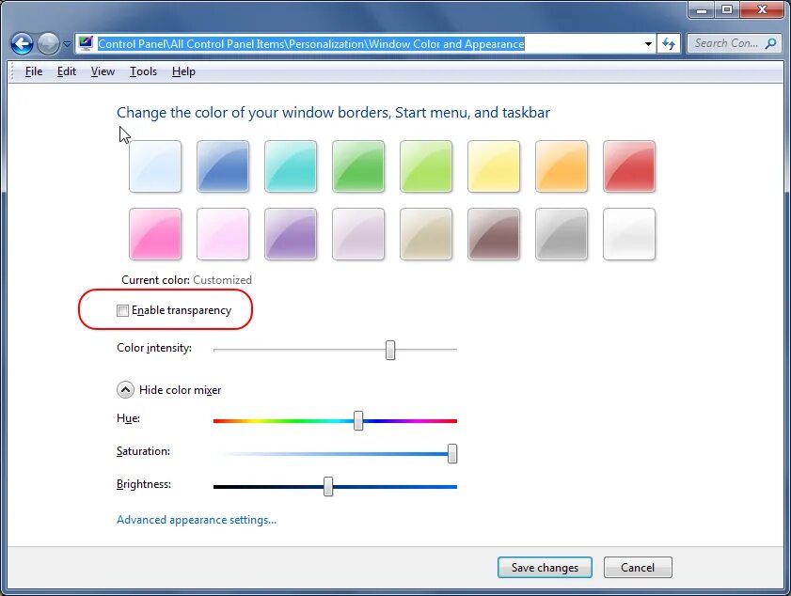This screenshot has width=791, height=596.
Task: Click the Cancel button
Action: [638, 567]
